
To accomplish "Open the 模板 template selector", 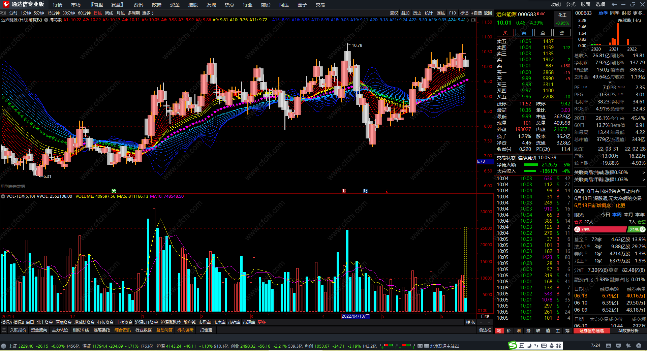I will [471, 322].
